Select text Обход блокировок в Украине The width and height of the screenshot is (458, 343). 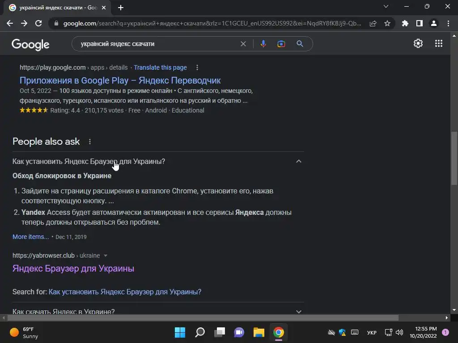(x=62, y=176)
